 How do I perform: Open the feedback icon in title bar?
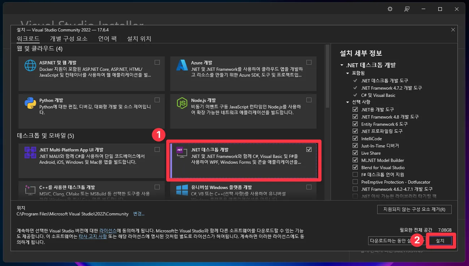(407, 9)
